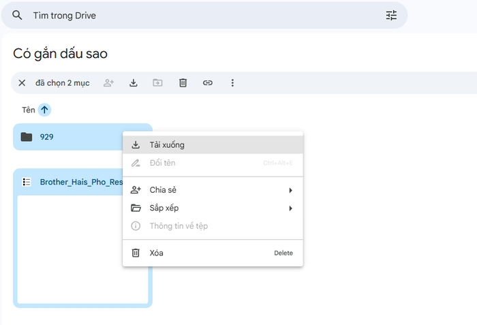Viewport: 477px width, 325px height.
Task: Click the share people icon in toolbar
Action: click(108, 83)
